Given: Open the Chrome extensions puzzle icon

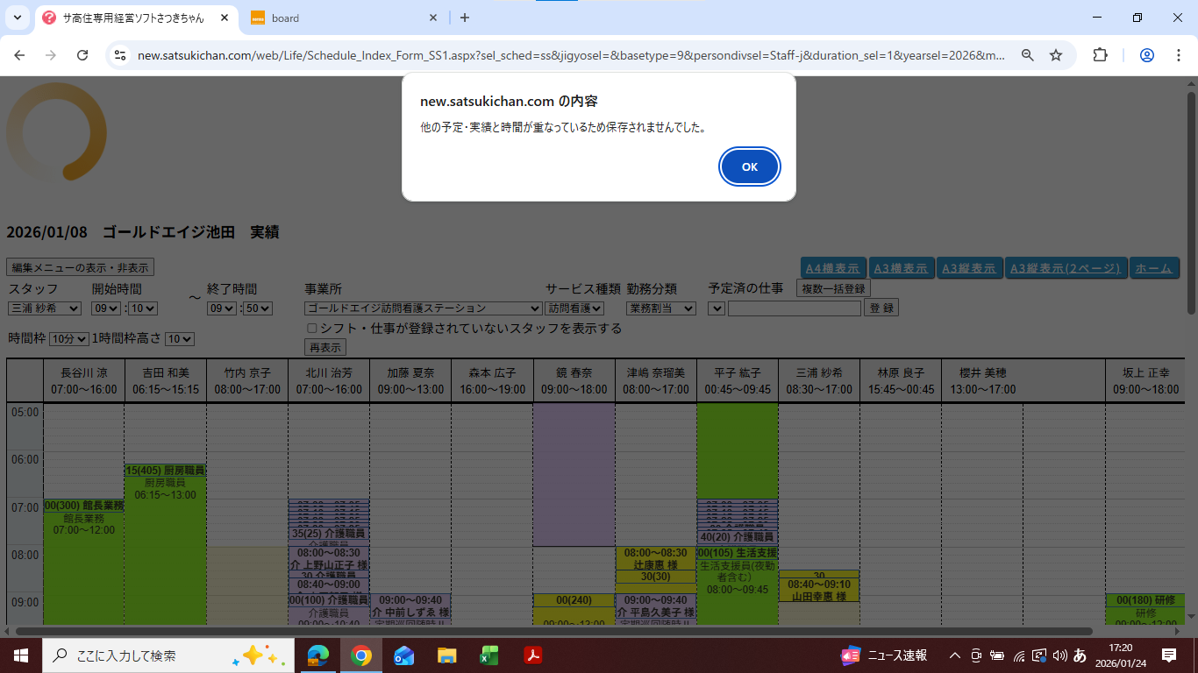Looking at the screenshot, I should pyautogui.click(x=1100, y=55).
